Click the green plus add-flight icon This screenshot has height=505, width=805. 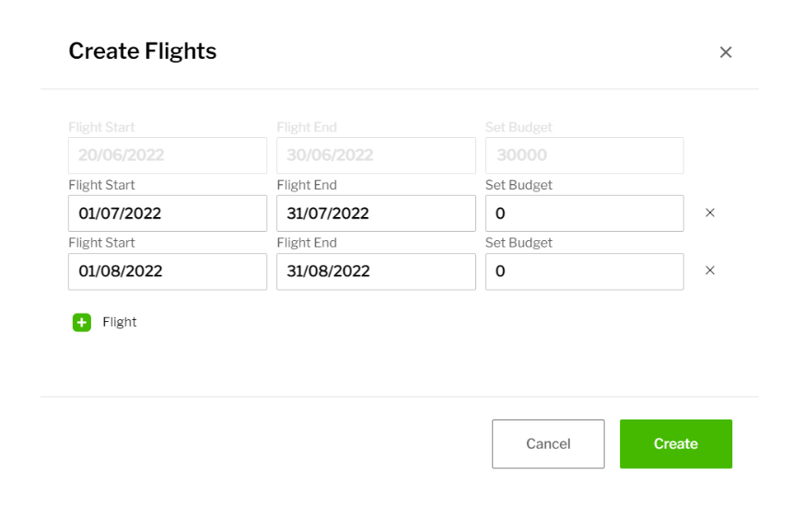pyautogui.click(x=82, y=322)
